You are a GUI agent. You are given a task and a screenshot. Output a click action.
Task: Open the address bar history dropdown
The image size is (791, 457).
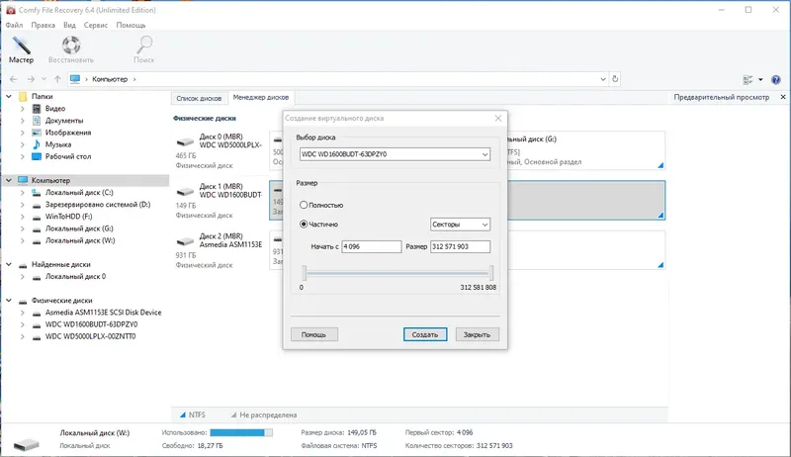[x=603, y=79]
